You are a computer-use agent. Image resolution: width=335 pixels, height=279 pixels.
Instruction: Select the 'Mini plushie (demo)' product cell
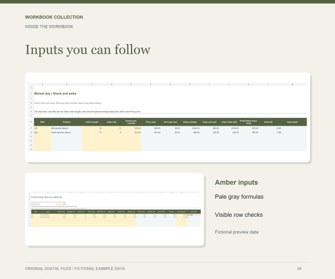coord(67,128)
